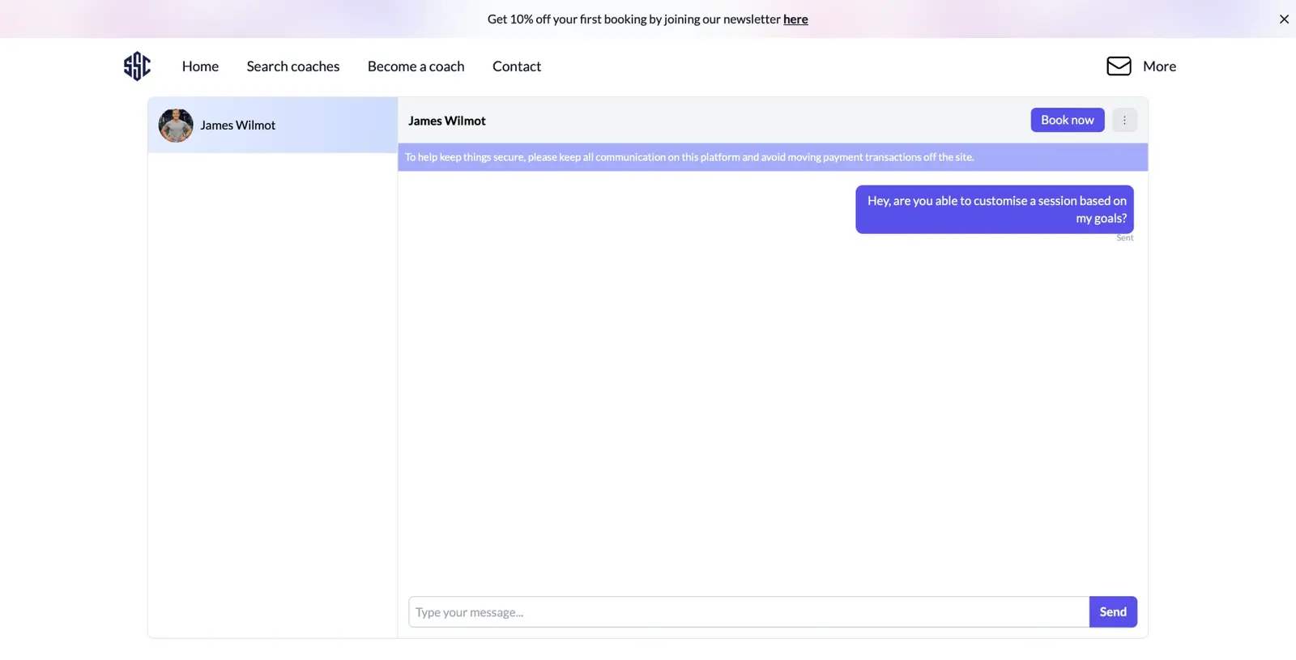Open the three-dot conversation options menu
Viewport: 1296px width, 660px height.
(x=1124, y=120)
